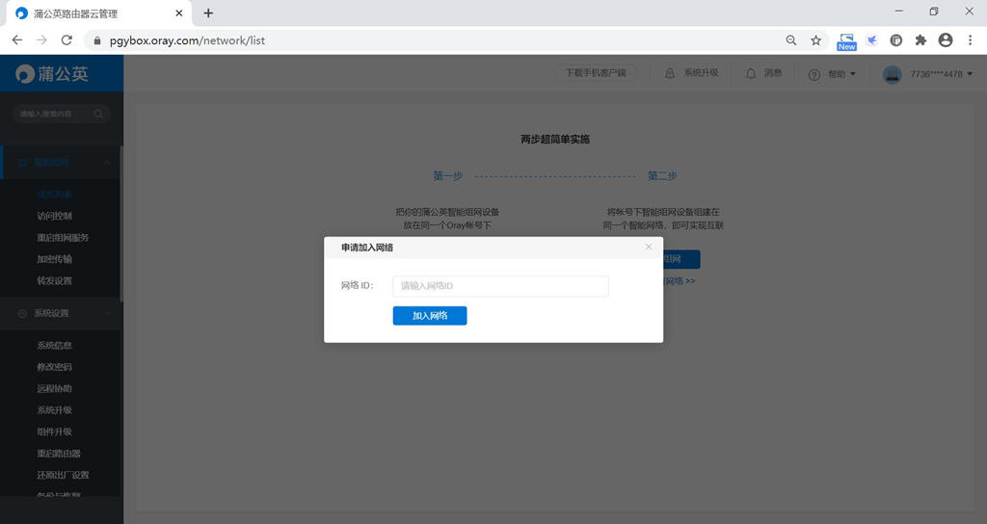Click the 第一步 step label
987x524 pixels.
(x=447, y=175)
